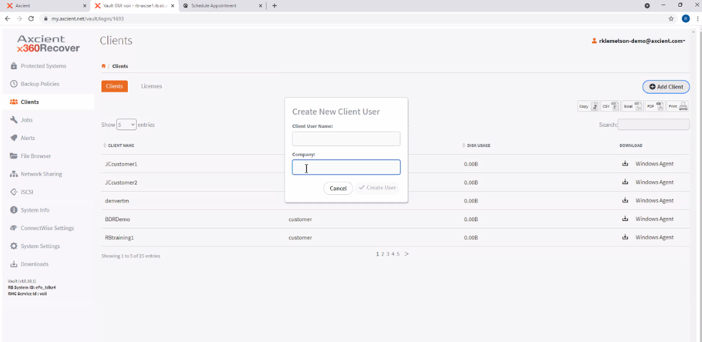Sort by Client Name column
This screenshot has width=702, height=342.
[121, 145]
